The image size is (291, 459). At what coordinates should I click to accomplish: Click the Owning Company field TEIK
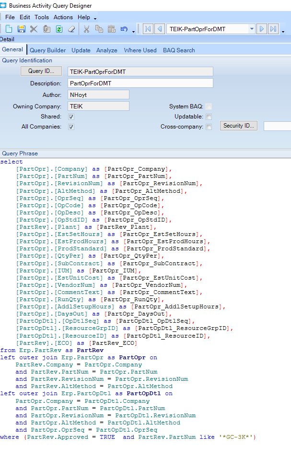[99, 106]
